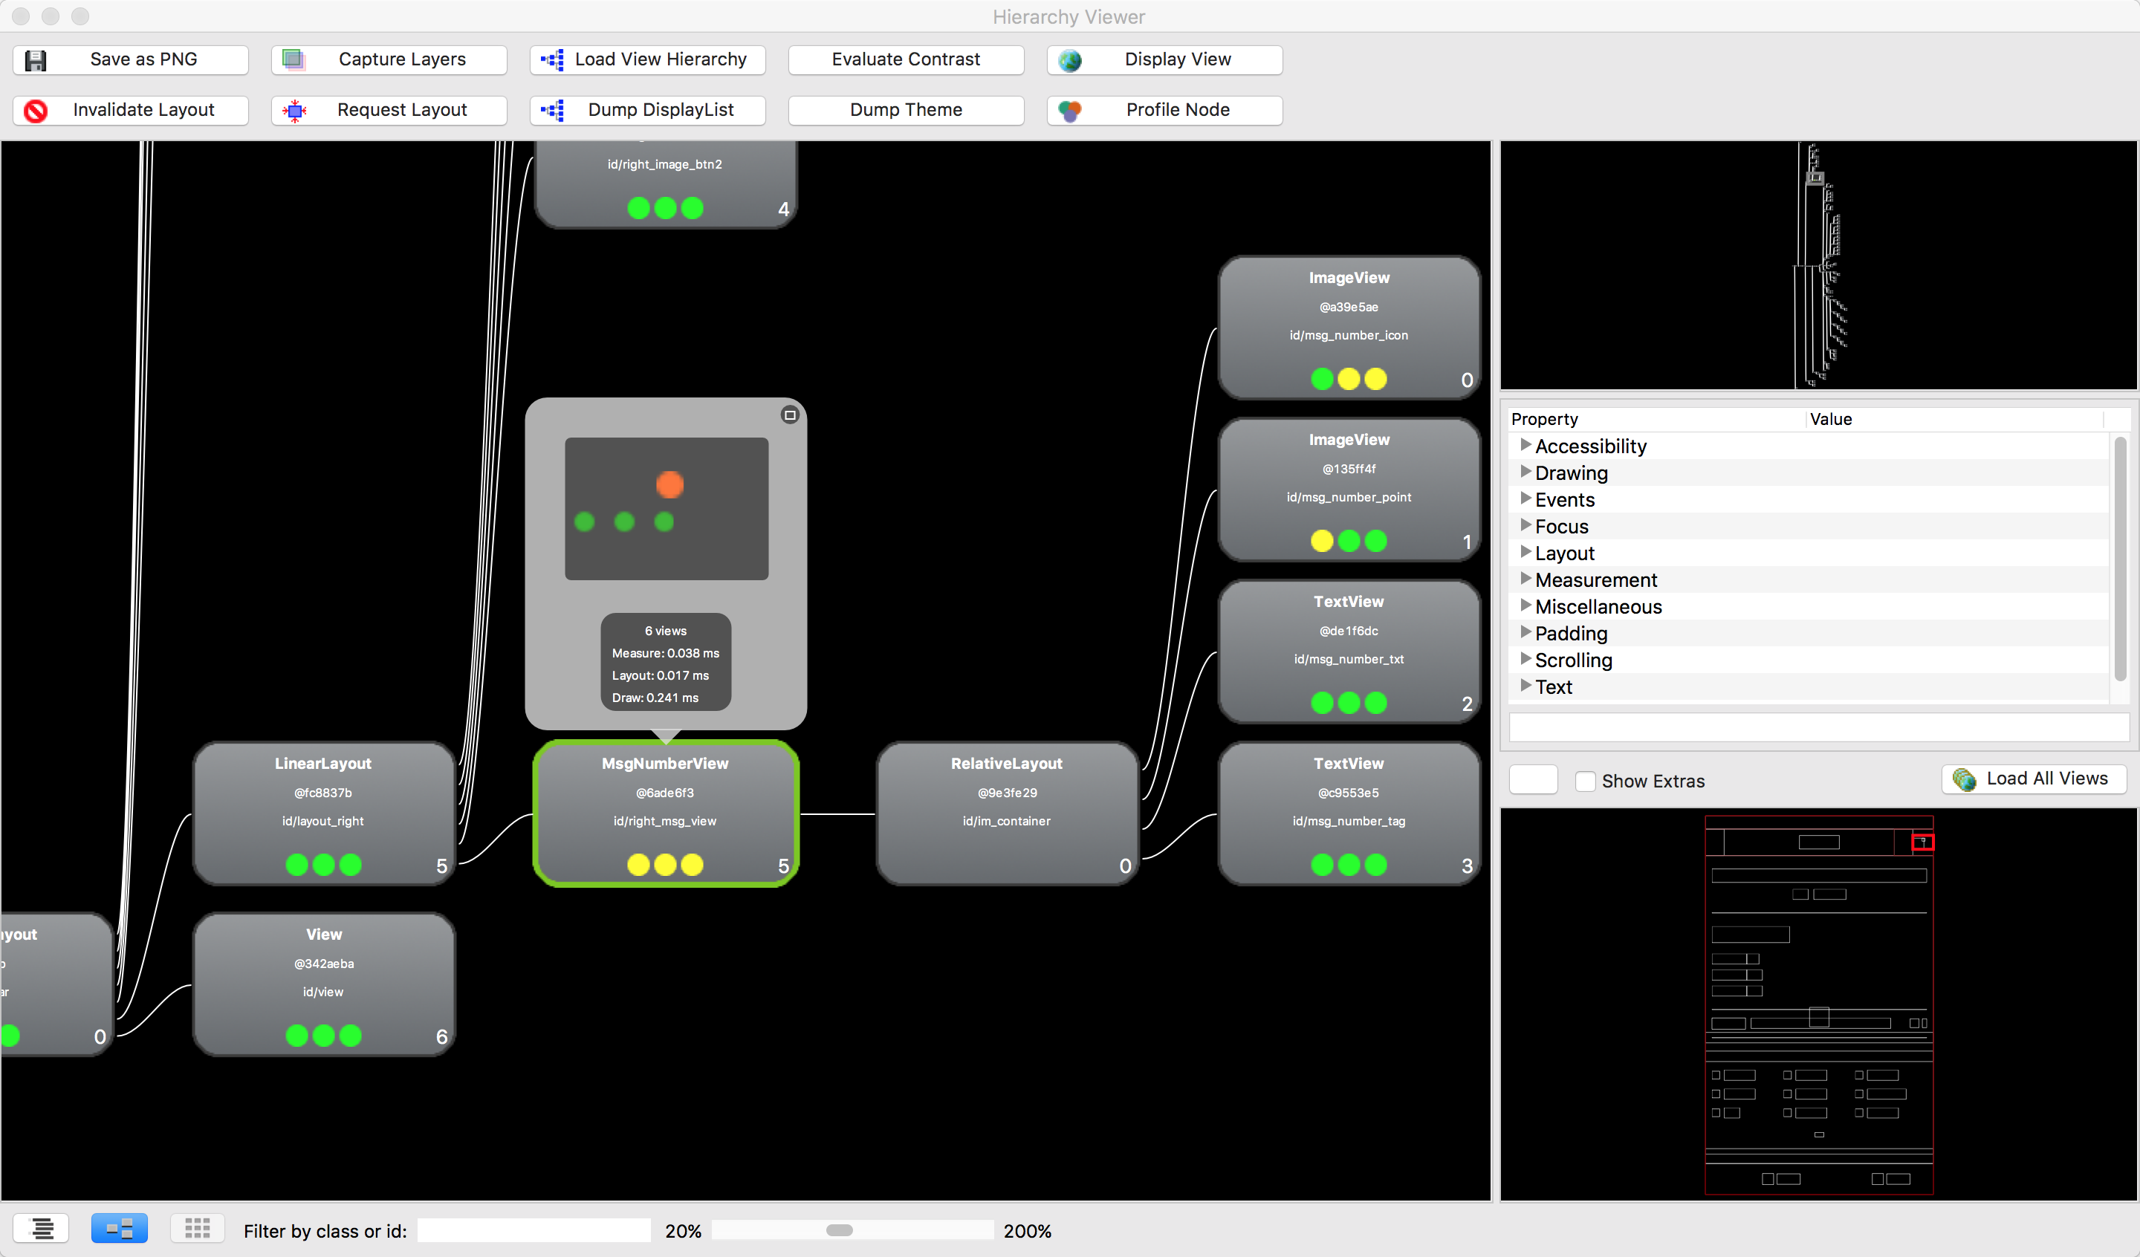Click the zoom slider handle
Image resolution: width=2140 pixels, height=1257 pixels.
[x=839, y=1231]
